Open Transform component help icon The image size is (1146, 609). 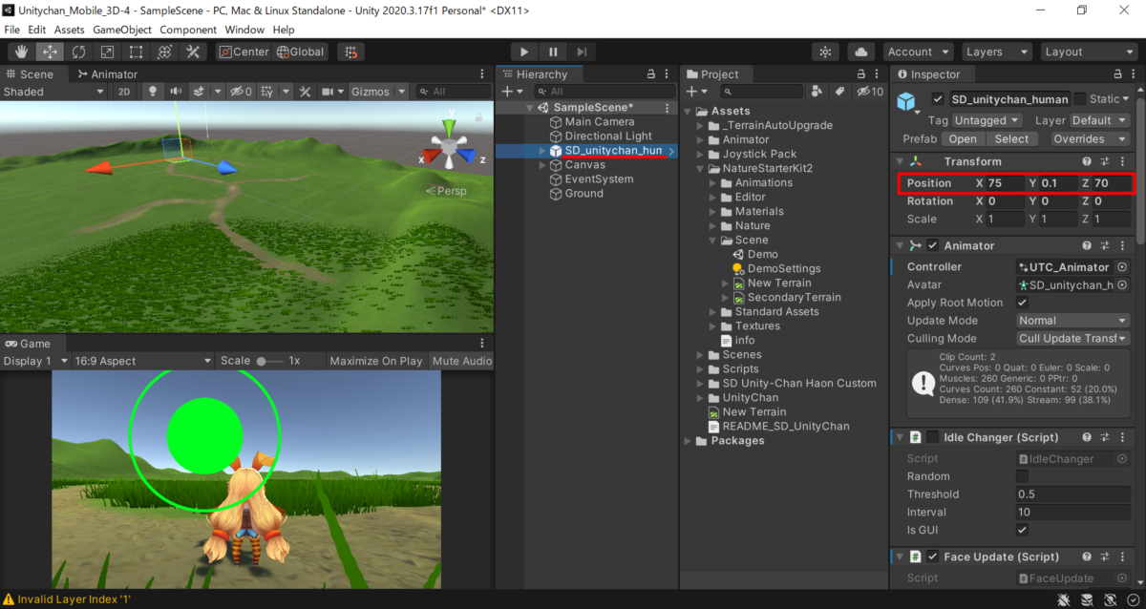[x=1087, y=161]
